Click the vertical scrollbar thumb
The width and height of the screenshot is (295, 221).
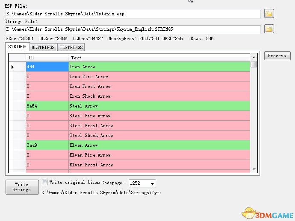click(x=254, y=64)
